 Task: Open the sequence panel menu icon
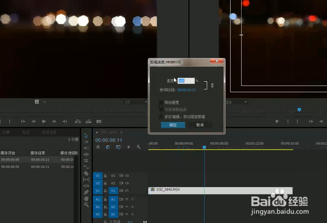(121, 132)
